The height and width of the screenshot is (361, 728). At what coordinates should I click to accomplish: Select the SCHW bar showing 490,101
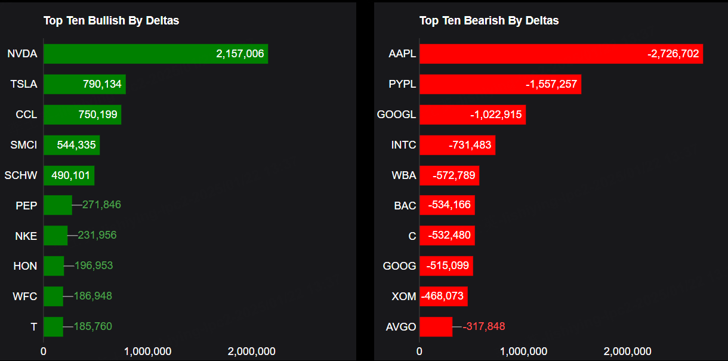(x=69, y=175)
